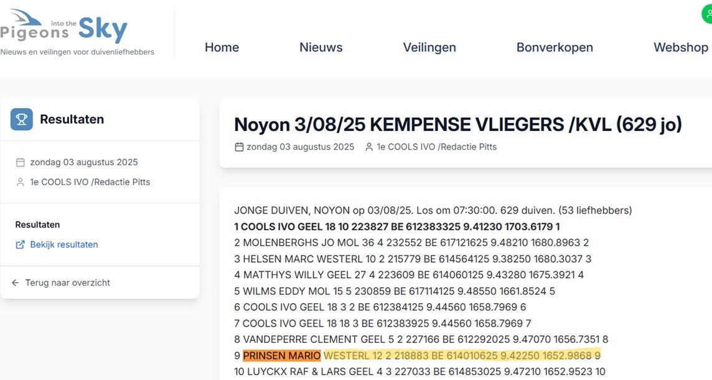Click the zondag 03 augustus 2025 date text
Screen dimensions: 712x380
click(300, 147)
